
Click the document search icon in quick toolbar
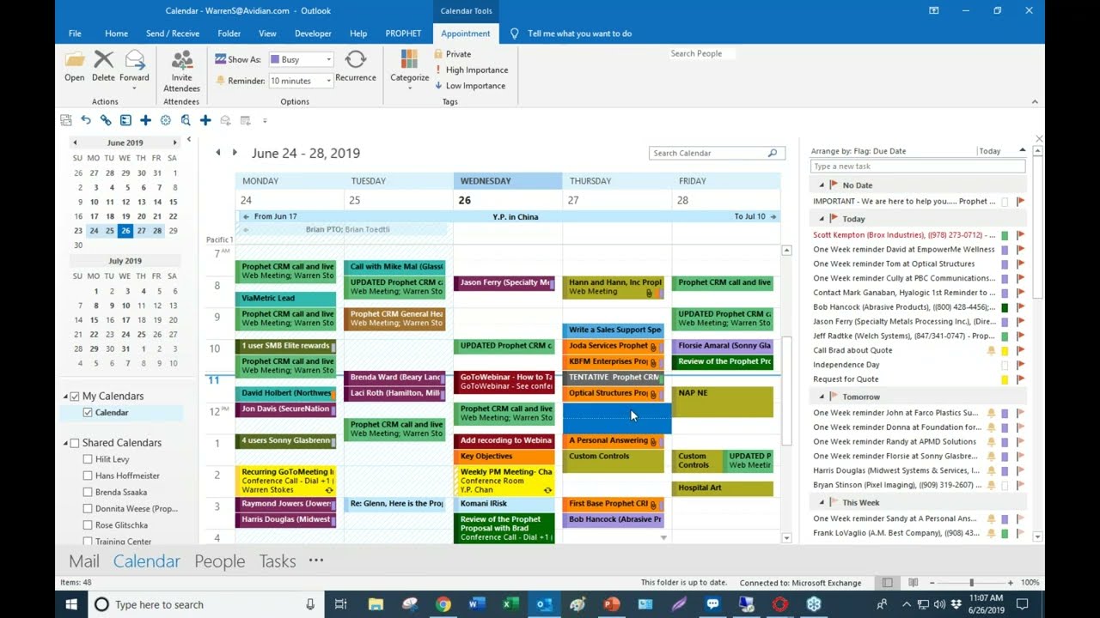coord(186,120)
